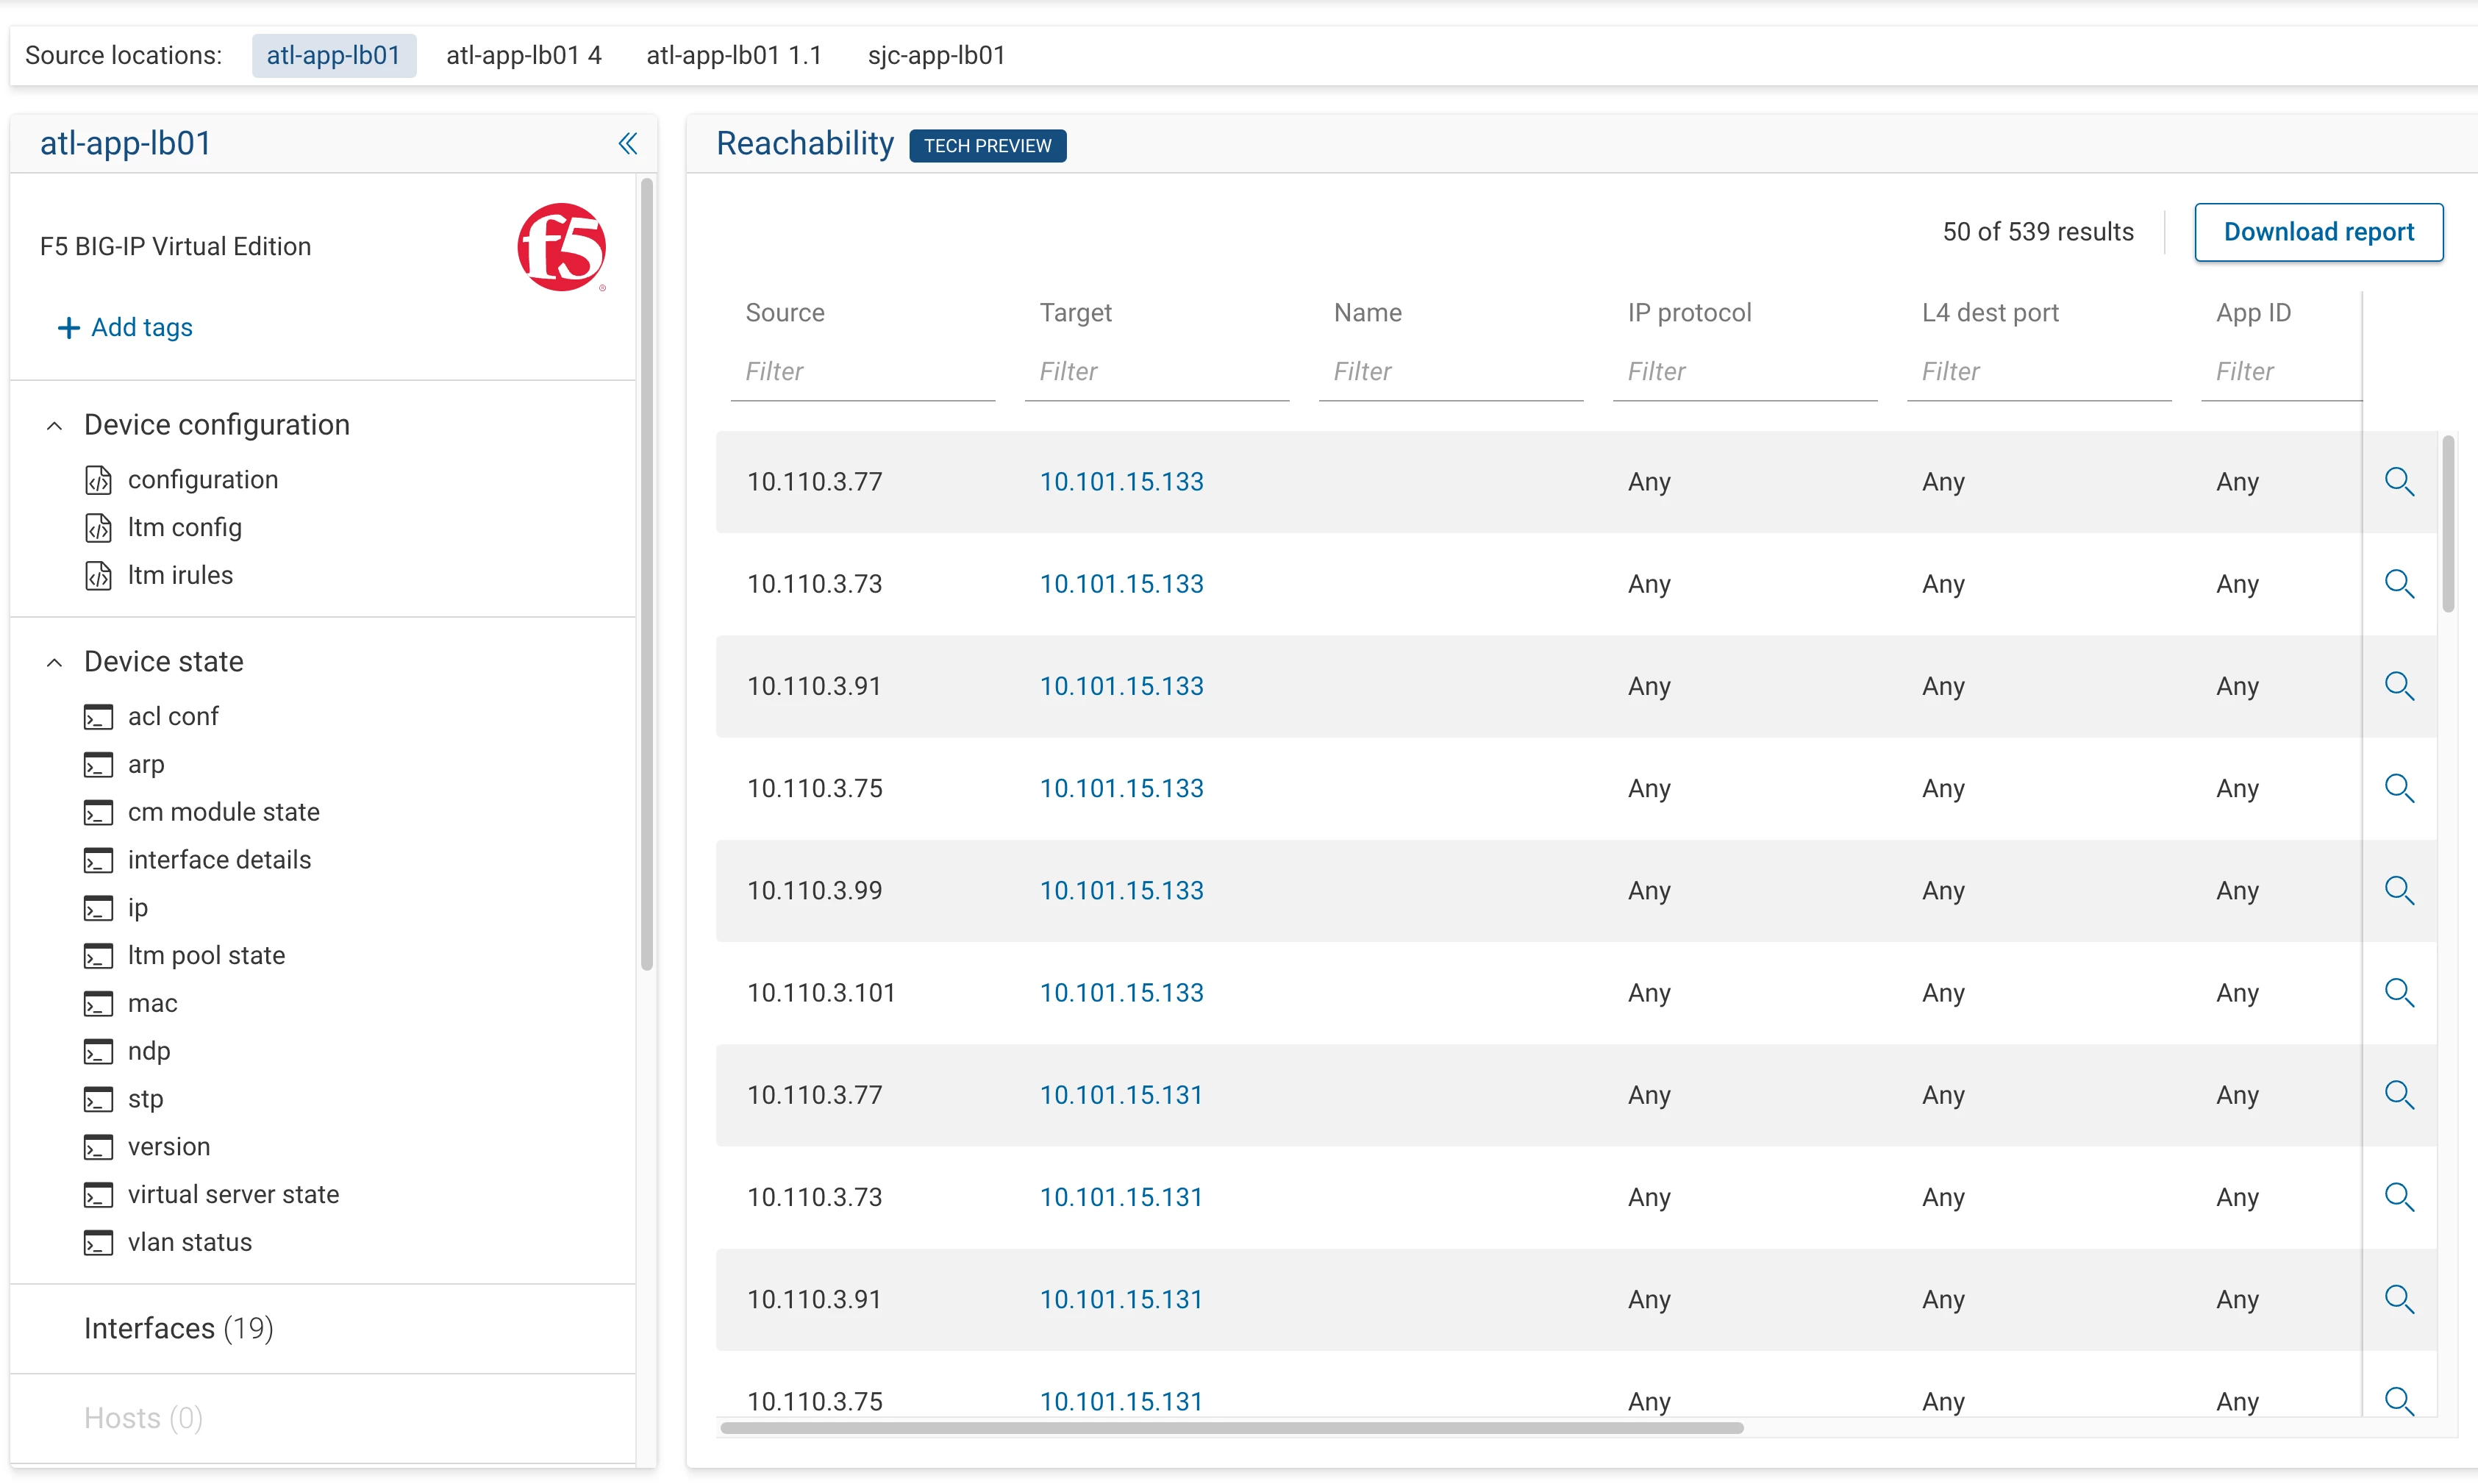
Task: Open target link 10.101.15.133 in first row
Action: pyautogui.click(x=1121, y=482)
